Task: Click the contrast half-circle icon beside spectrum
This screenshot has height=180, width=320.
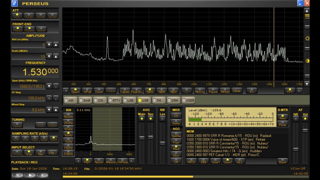Action: [x=307, y=61]
